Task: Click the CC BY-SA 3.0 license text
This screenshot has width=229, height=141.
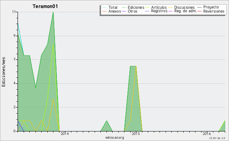Action: point(217,138)
